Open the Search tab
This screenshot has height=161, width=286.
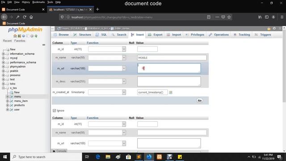(119, 35)
